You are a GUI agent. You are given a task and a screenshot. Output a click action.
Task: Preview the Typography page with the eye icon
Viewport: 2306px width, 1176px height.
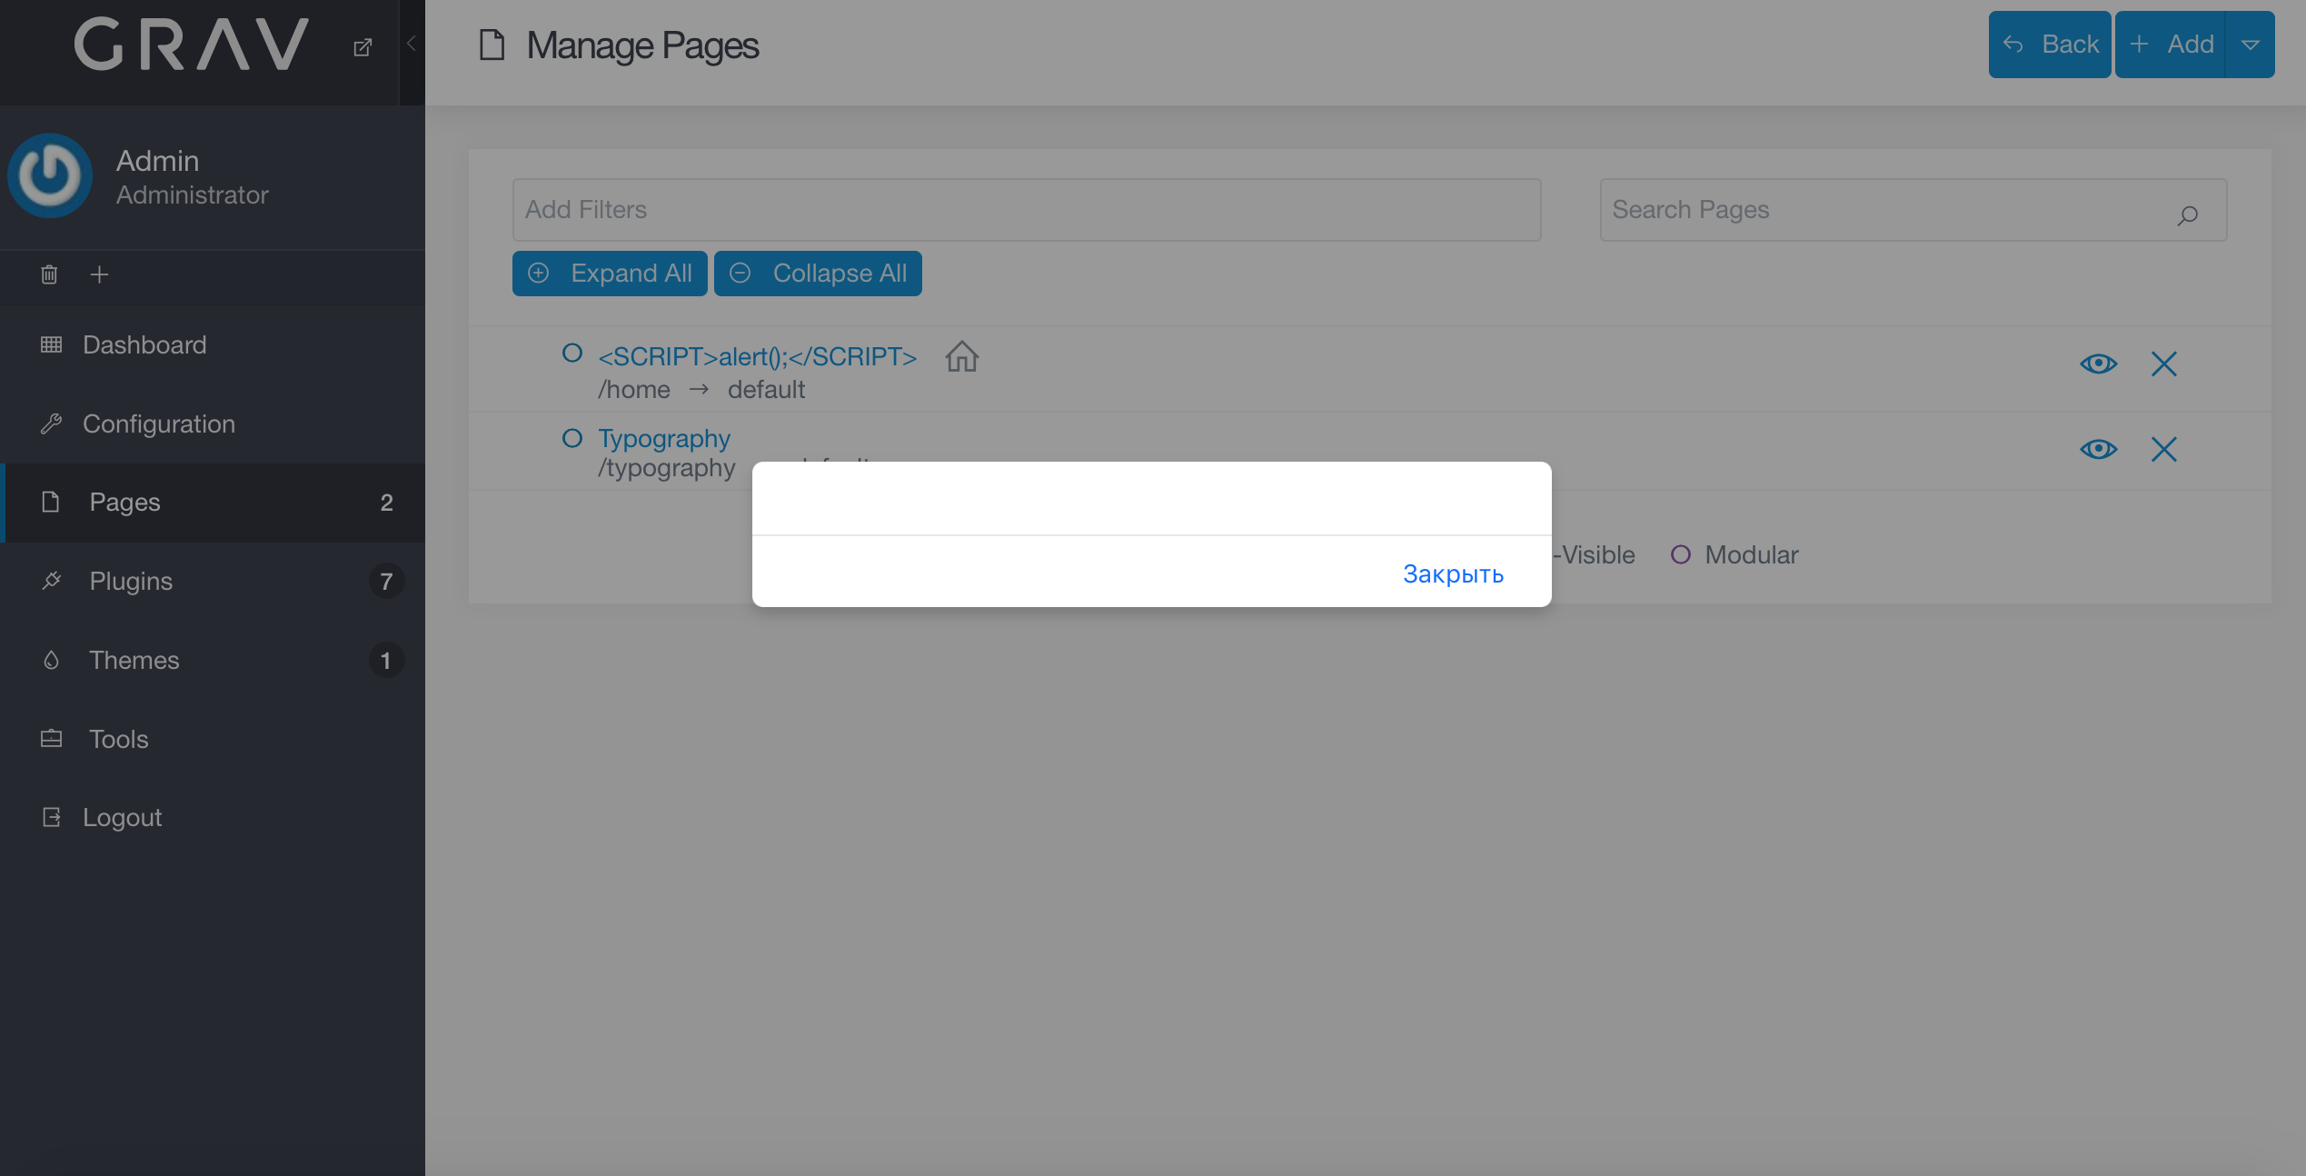pos(2098,450)
